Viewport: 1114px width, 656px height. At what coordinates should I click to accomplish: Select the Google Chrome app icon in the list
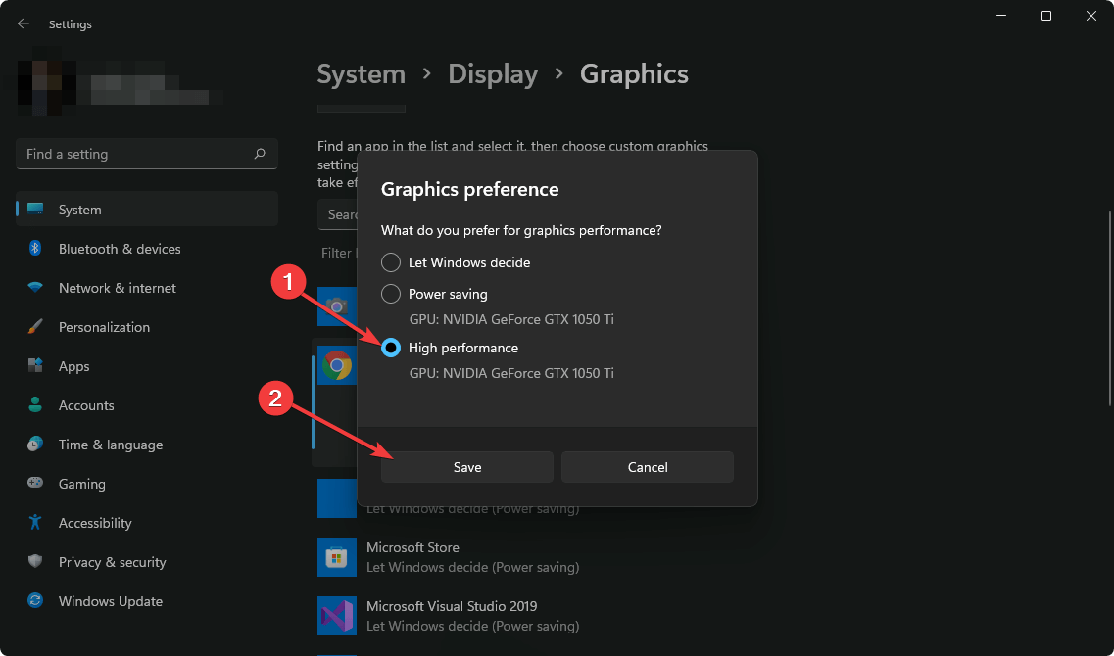(337, 365)
